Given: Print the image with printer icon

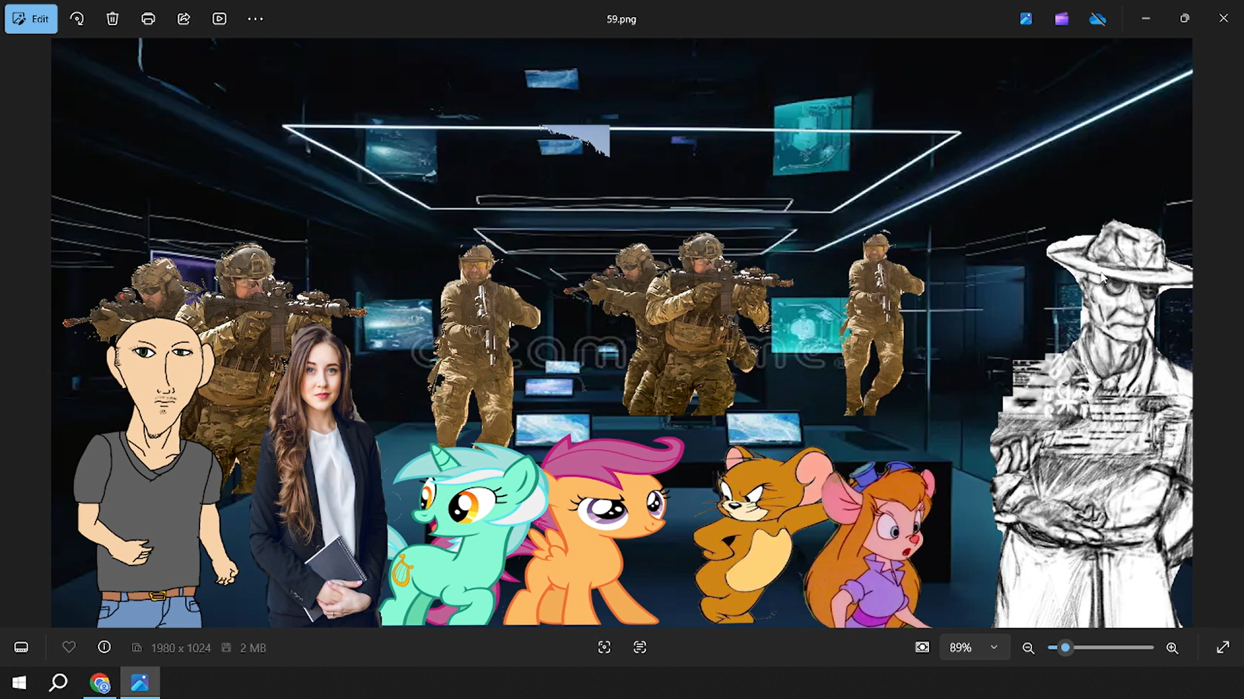Looking at the screenshot, I should click(x=148, y=19).
